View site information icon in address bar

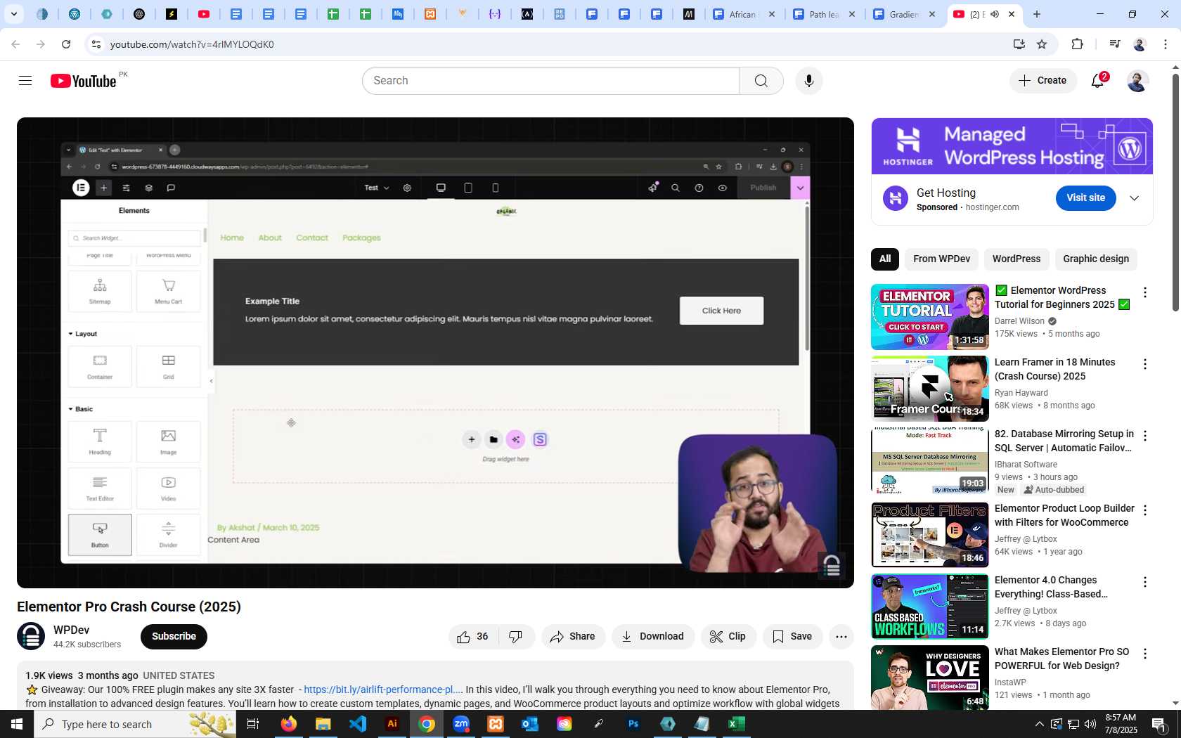pyautogui.click(x=96, y=44)
